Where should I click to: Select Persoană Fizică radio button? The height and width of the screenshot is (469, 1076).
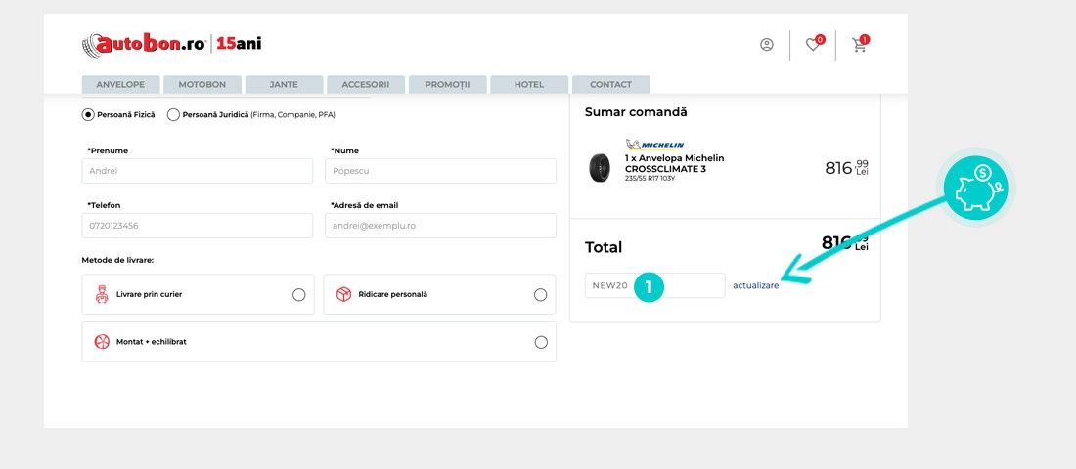click(x=88, y=114)
